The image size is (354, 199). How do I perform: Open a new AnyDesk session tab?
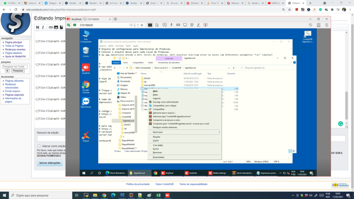(115, 19)
